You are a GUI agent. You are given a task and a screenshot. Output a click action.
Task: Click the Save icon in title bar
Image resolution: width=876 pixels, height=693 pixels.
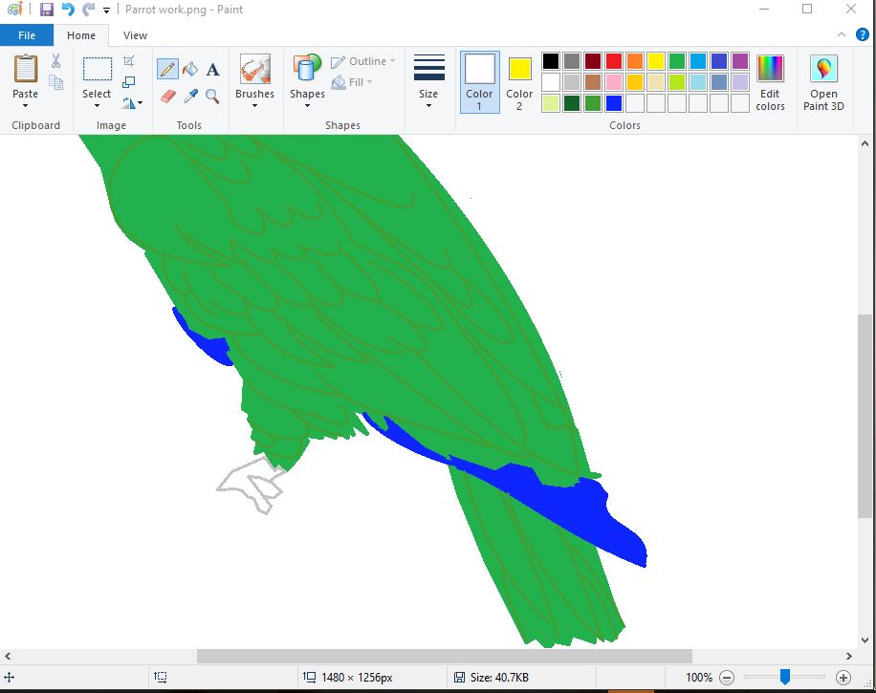pos(47,9)
